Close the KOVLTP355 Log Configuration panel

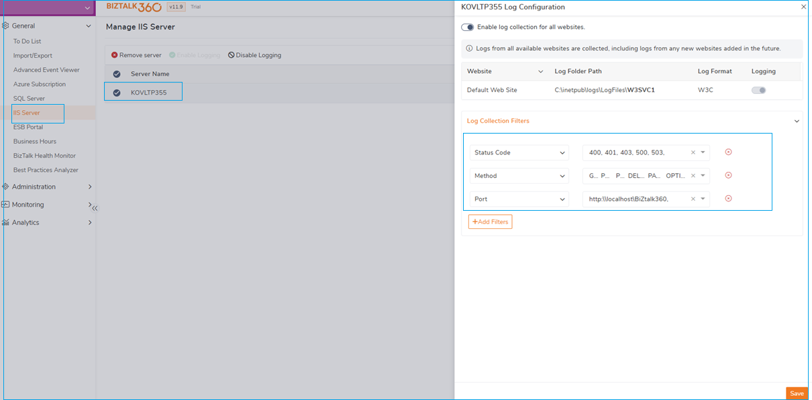pyautogui.click(x=803, y=7)
